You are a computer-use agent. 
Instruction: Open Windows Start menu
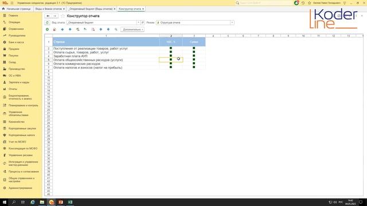tap(5, 202)
